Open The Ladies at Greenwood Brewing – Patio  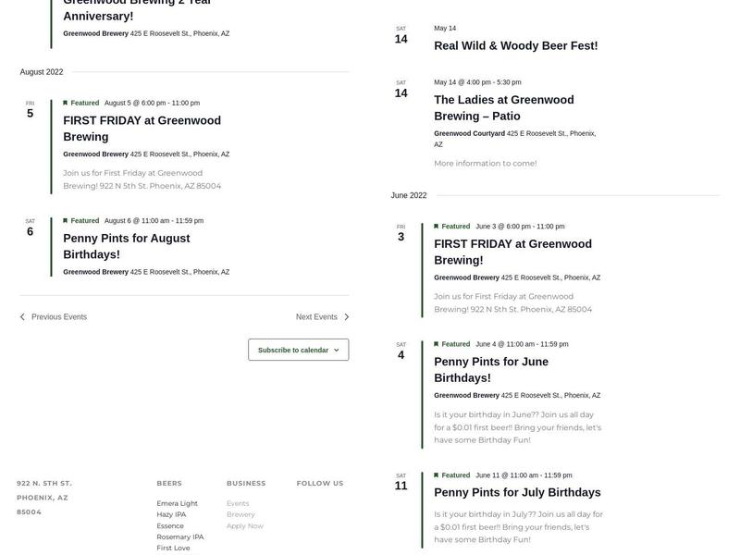point(504,108)
